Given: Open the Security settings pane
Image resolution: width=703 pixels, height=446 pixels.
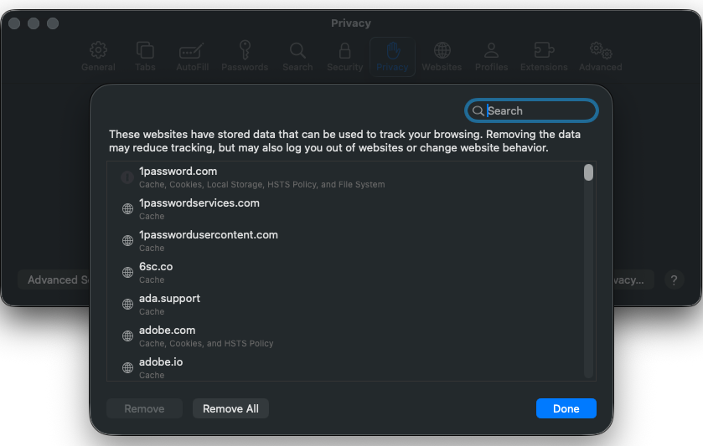Looking at the screenshot, I should [x=344, y=56].
